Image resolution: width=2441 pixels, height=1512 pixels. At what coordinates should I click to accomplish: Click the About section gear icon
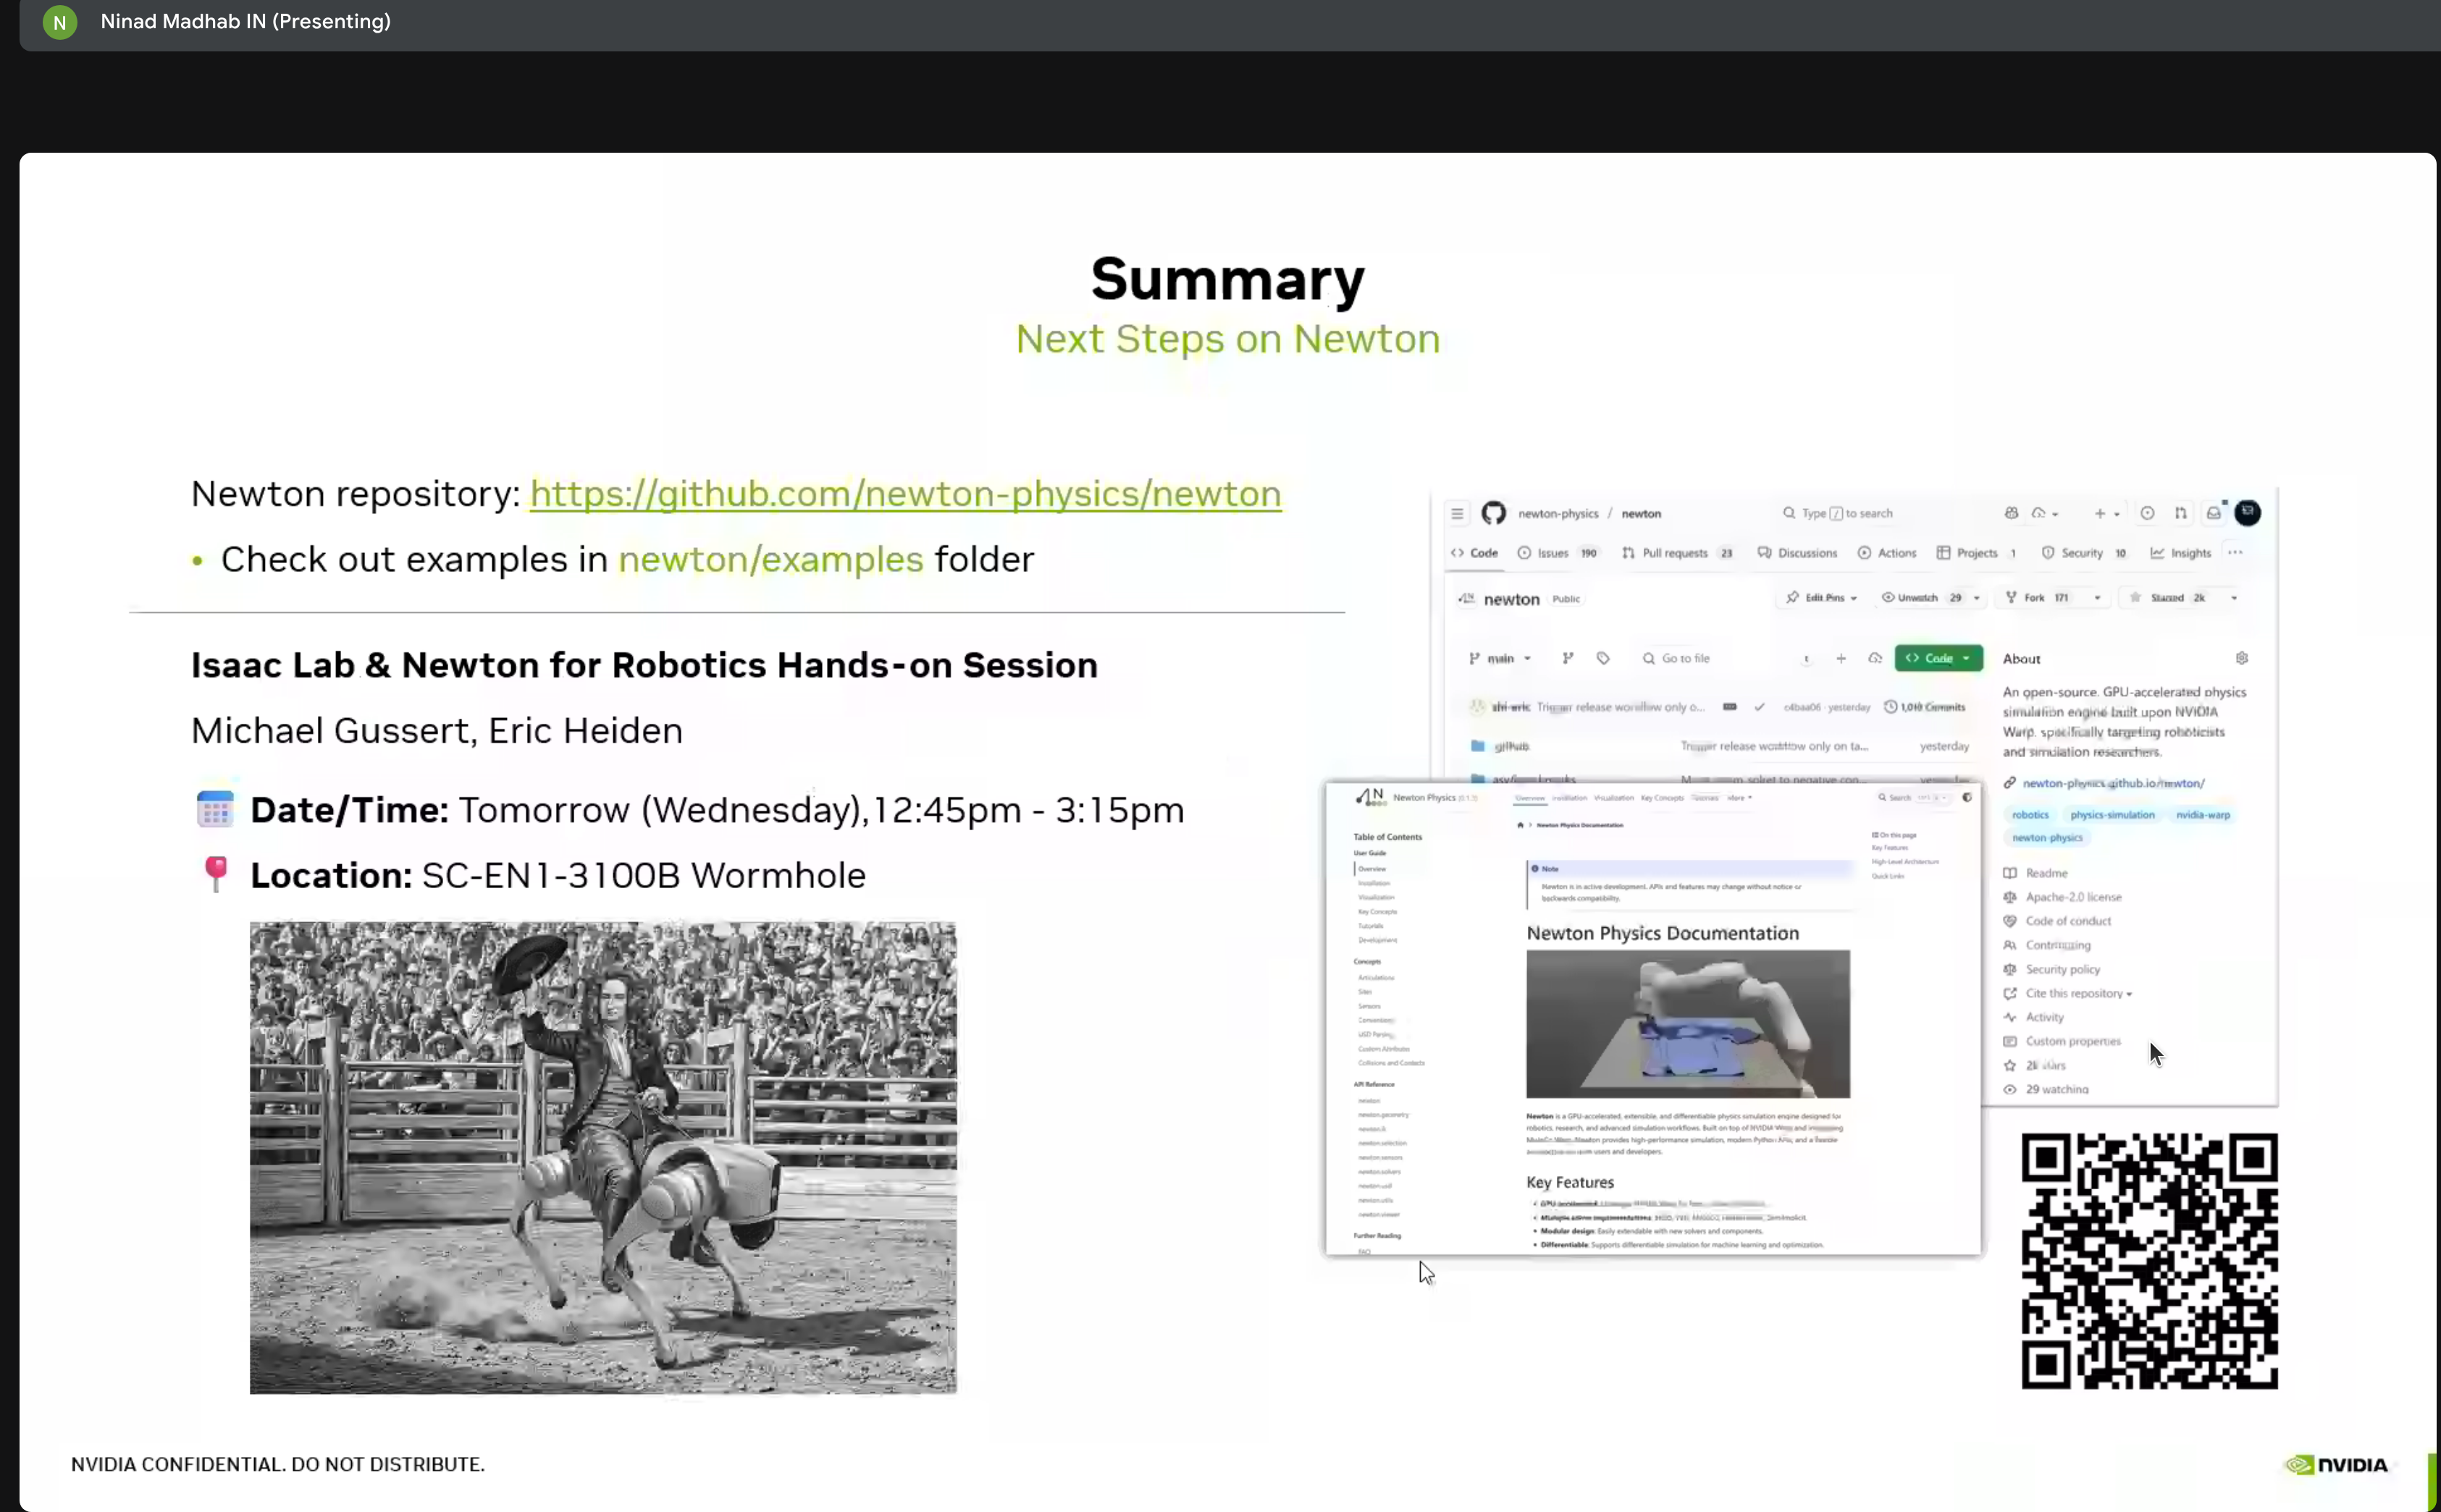2241,658
